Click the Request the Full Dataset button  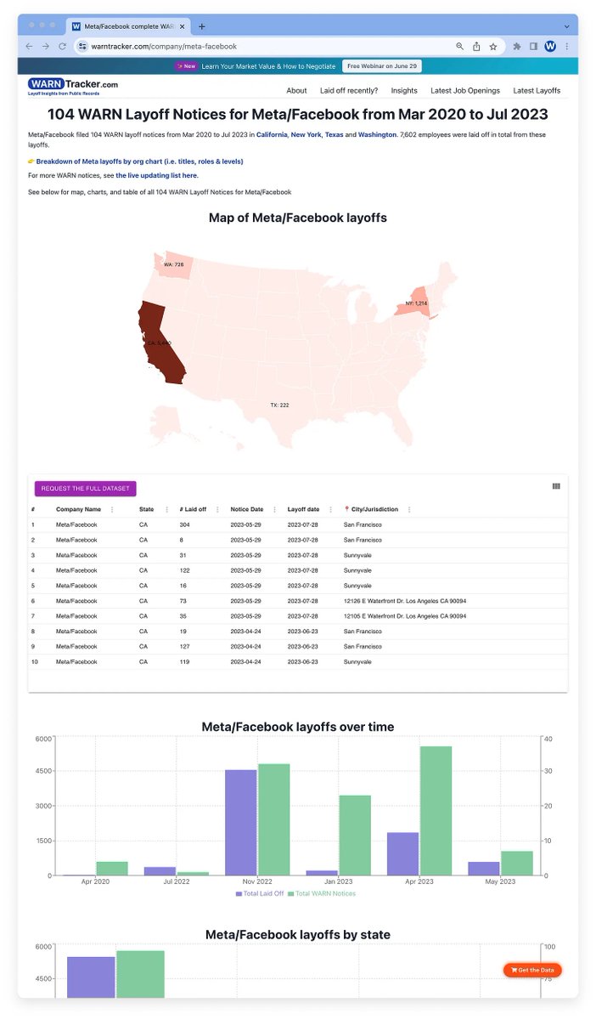pos(85,489)
